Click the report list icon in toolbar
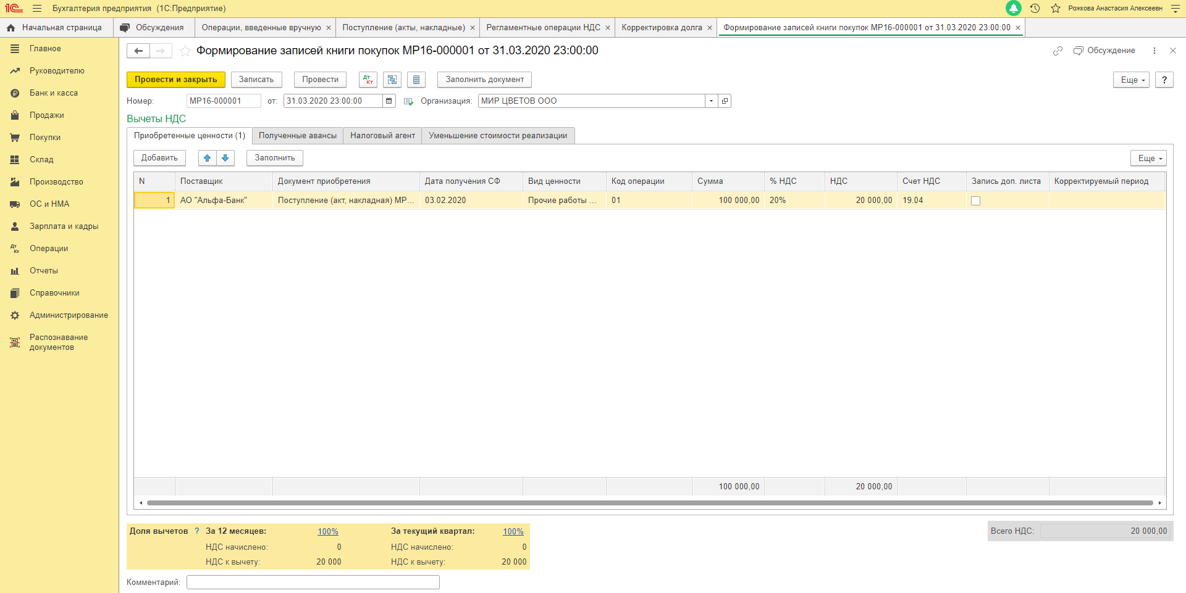 416,80
